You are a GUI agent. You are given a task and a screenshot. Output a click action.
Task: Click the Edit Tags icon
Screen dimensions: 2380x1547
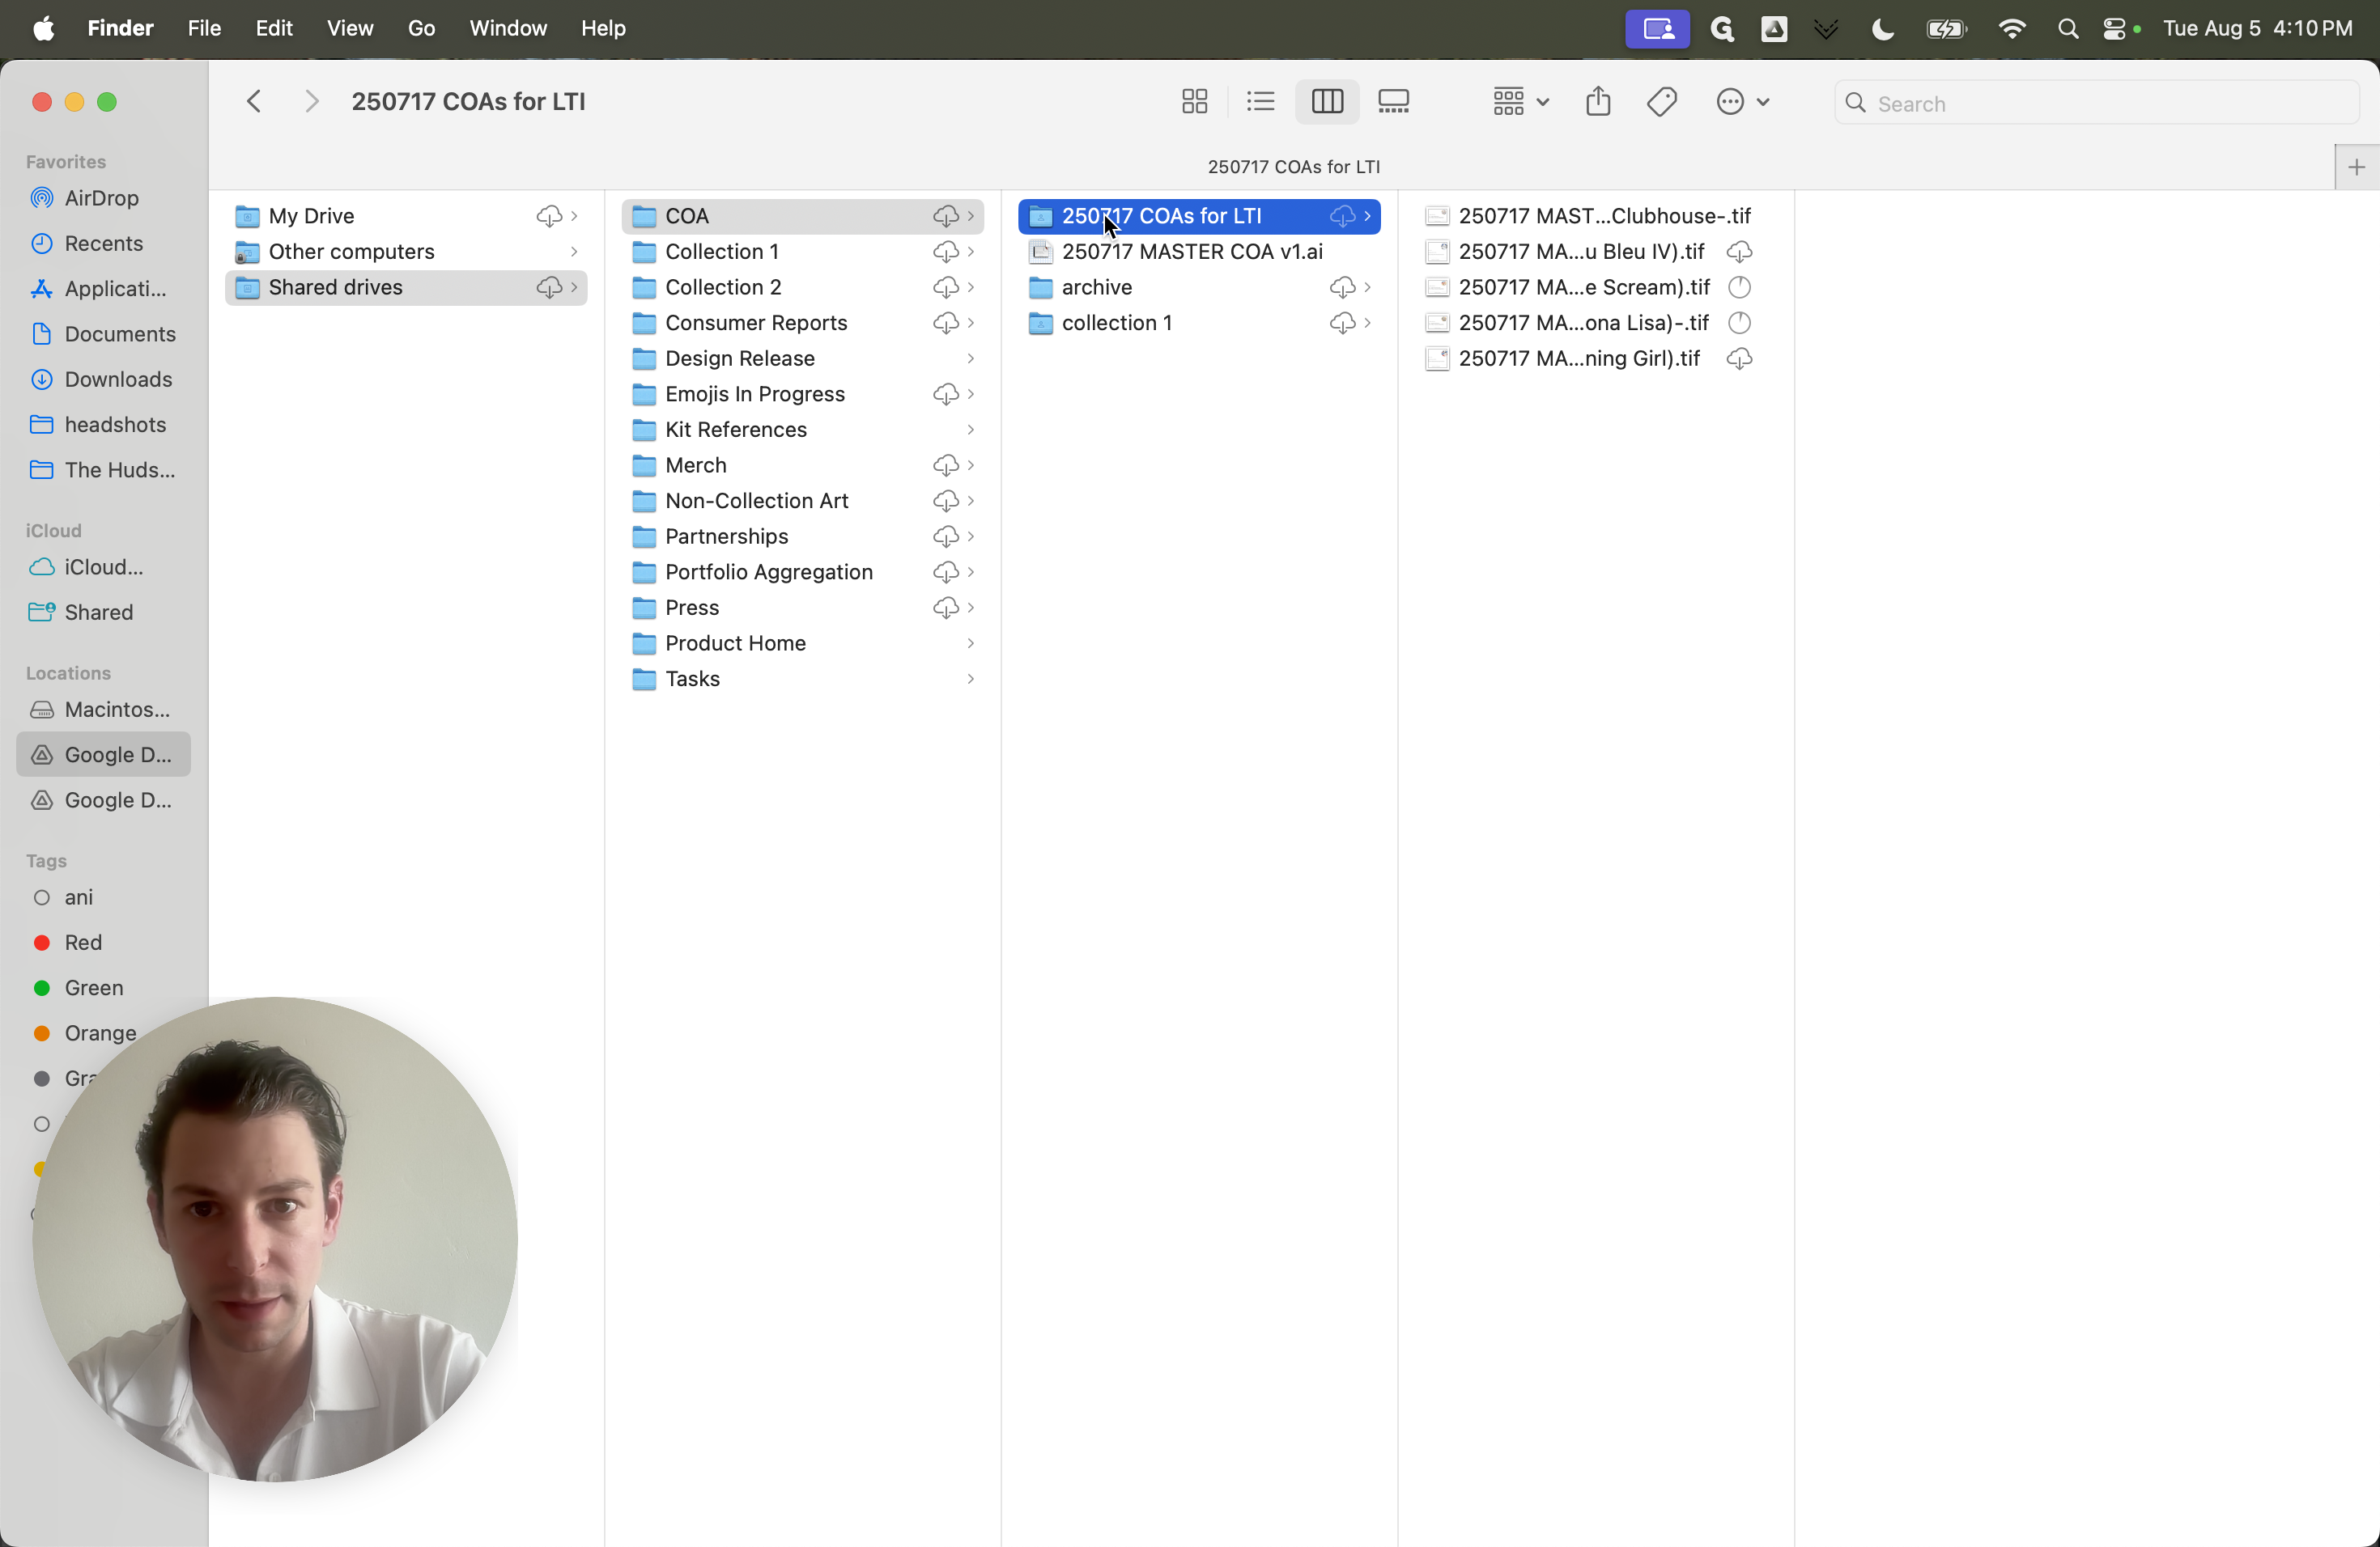pos(1662,102)
